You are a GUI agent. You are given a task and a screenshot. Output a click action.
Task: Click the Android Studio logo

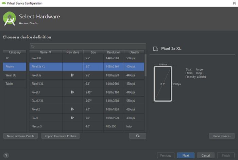click(10, 18)
